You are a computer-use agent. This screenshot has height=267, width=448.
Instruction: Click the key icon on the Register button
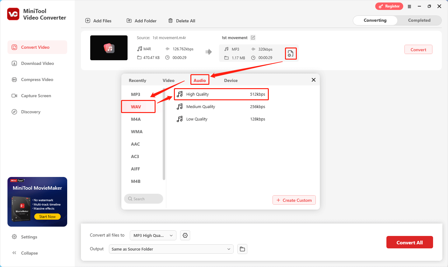(x=381, y=6)
